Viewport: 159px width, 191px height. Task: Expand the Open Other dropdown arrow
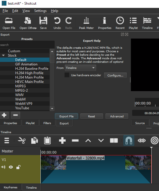click(x=36, y=28)
